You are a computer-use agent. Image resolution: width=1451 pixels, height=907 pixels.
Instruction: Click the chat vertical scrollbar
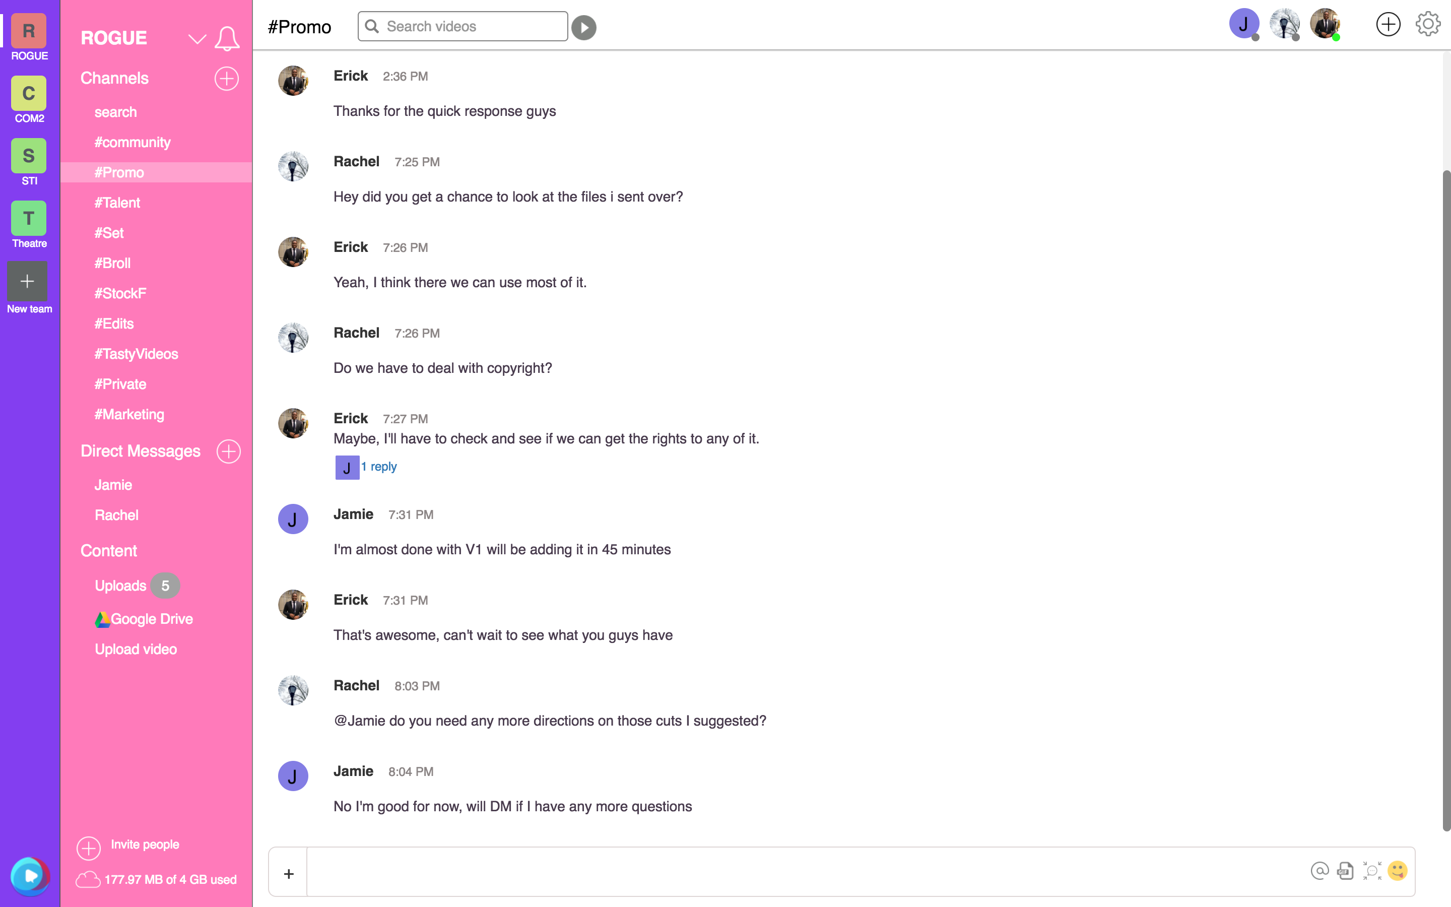[1446, 501]
